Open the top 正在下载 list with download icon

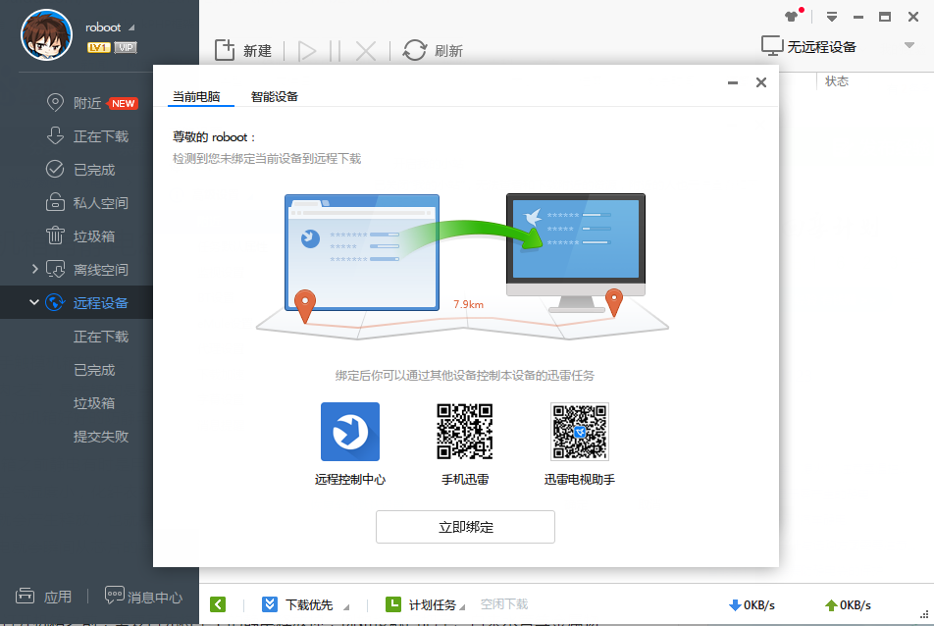87,136
